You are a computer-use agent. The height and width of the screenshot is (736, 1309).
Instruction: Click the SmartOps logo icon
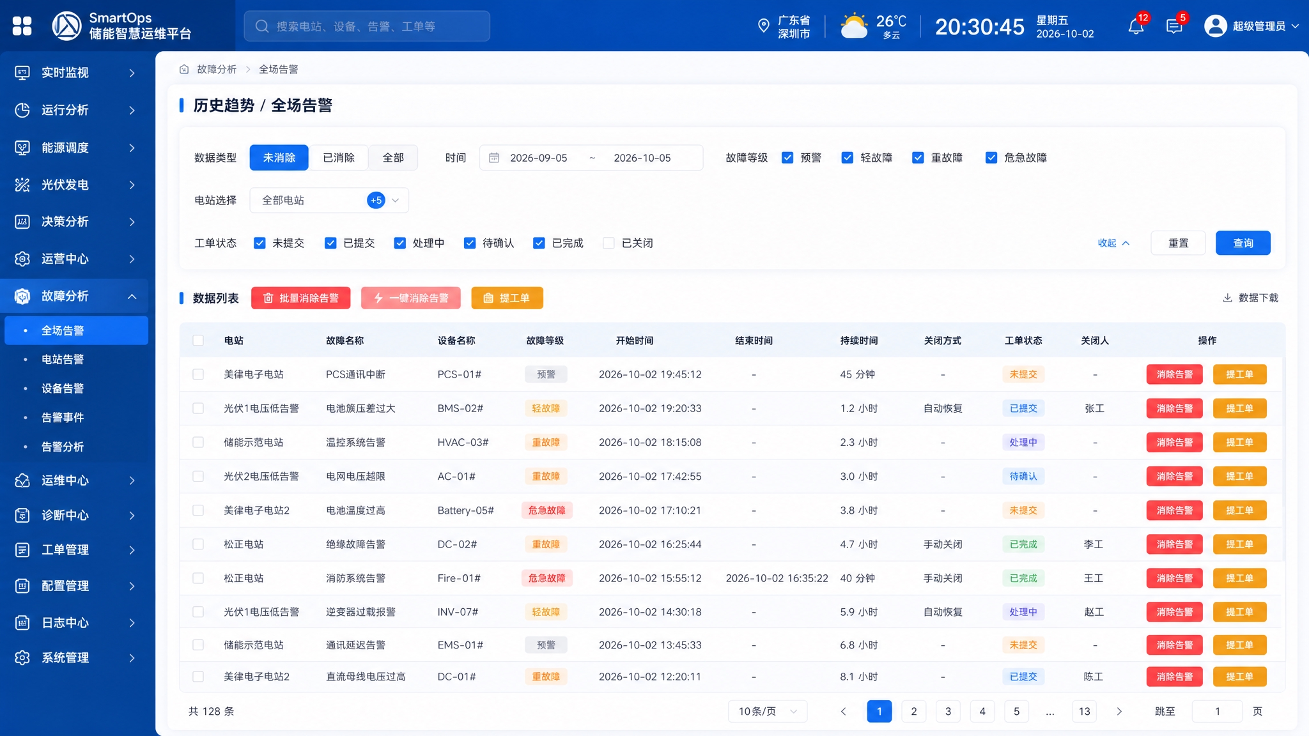click(66, 26)
